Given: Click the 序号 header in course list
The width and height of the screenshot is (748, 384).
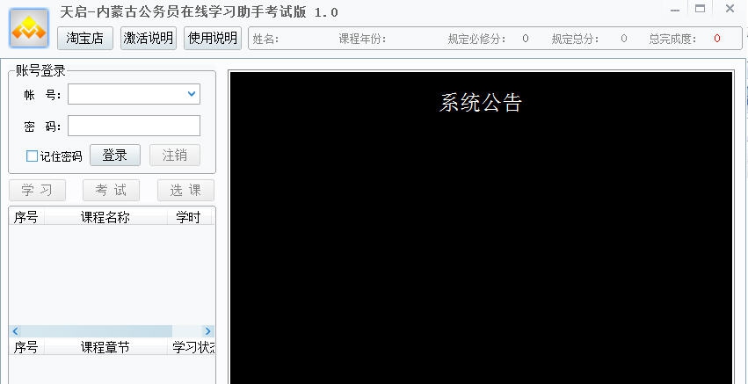Looking at the screenshot, I should (26, 218).
